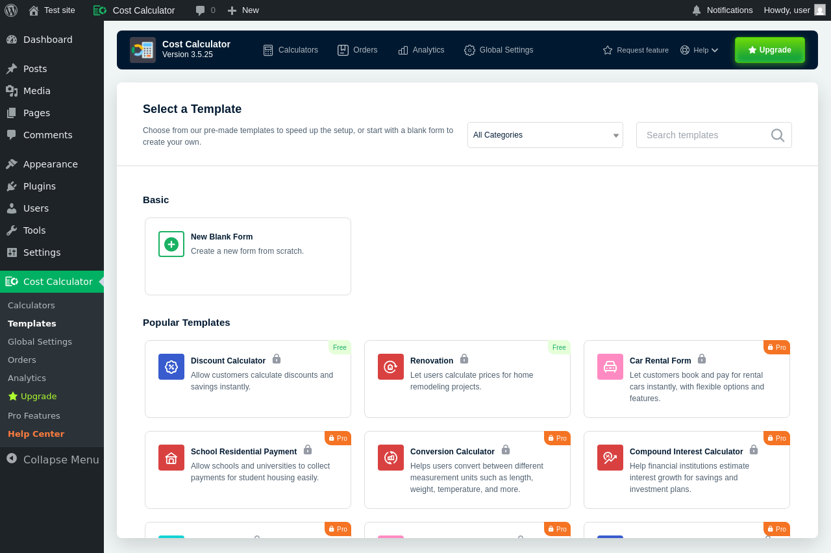Click the Cost Calculator plugin logo
The width and height of the screenshot is (831, 553).
143,50
